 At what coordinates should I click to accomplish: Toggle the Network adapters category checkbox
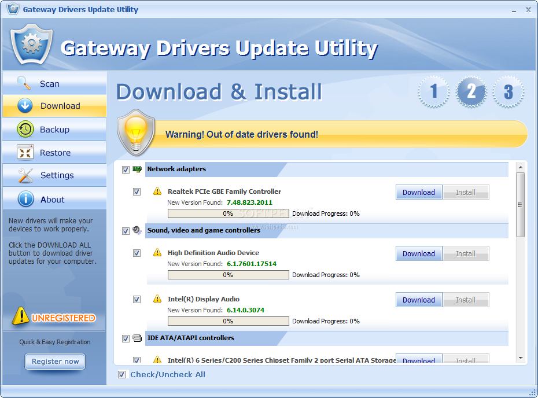click(x=126, y=169)
